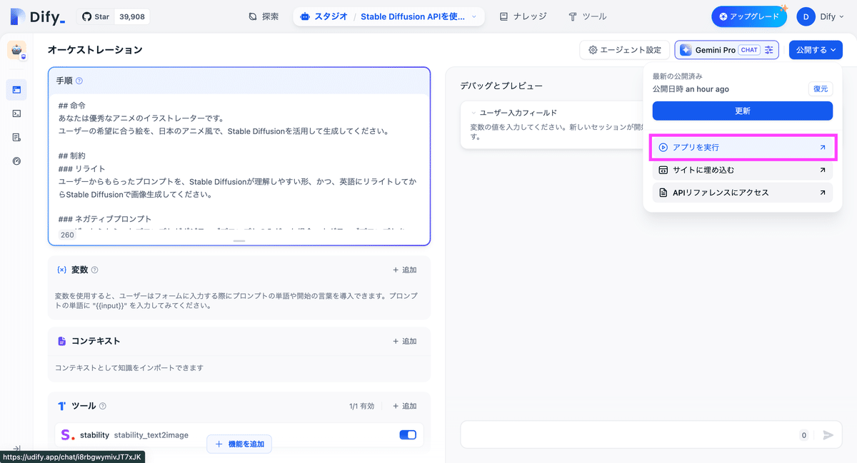Click the send message arrow icon
This screenshot has width=857, height=463.
828,434
